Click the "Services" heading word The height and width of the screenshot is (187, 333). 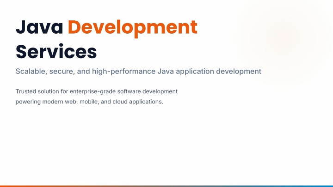point(56,51)
